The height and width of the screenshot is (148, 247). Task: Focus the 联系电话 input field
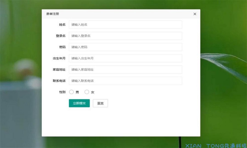click(x=125, y=81)
